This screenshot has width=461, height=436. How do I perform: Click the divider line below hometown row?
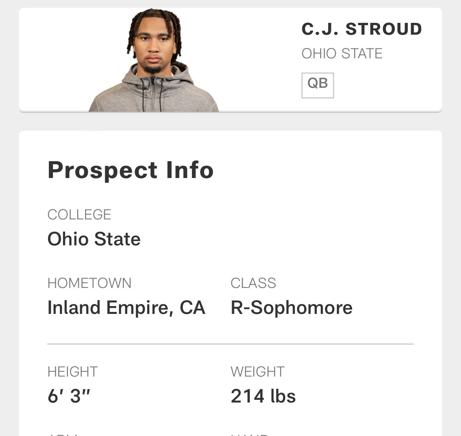click(x=230, y=344)
